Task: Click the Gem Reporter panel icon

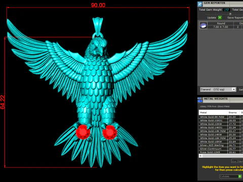Action: [x=200, y=4]
